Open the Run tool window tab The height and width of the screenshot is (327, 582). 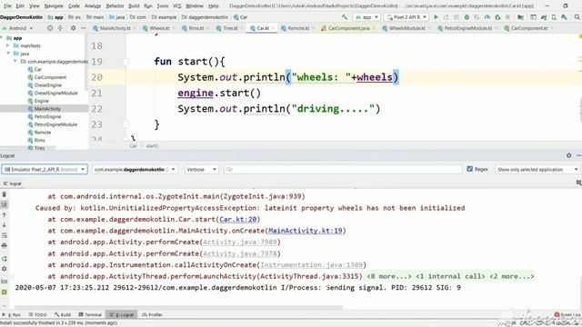pos(12,314)
